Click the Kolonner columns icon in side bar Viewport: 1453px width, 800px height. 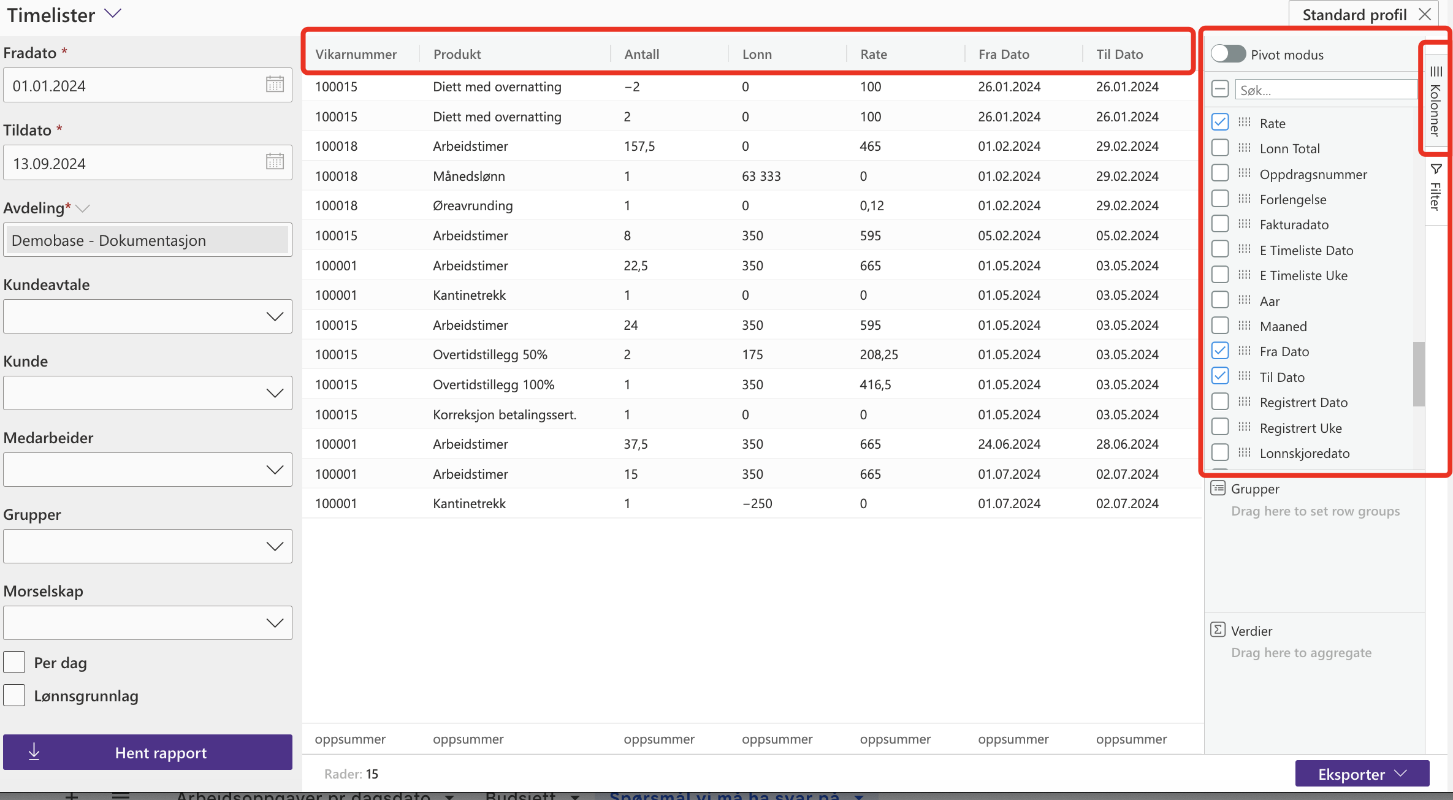1436,71
